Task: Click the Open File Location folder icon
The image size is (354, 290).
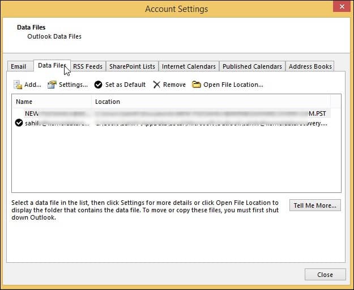Action: pyautogui.click(x=197, y=85)
